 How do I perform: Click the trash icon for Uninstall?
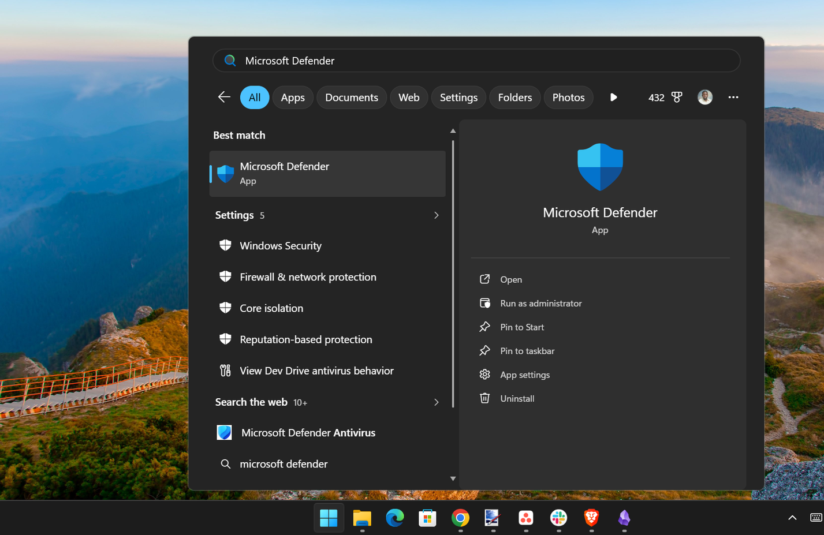(x=484, y=398)
